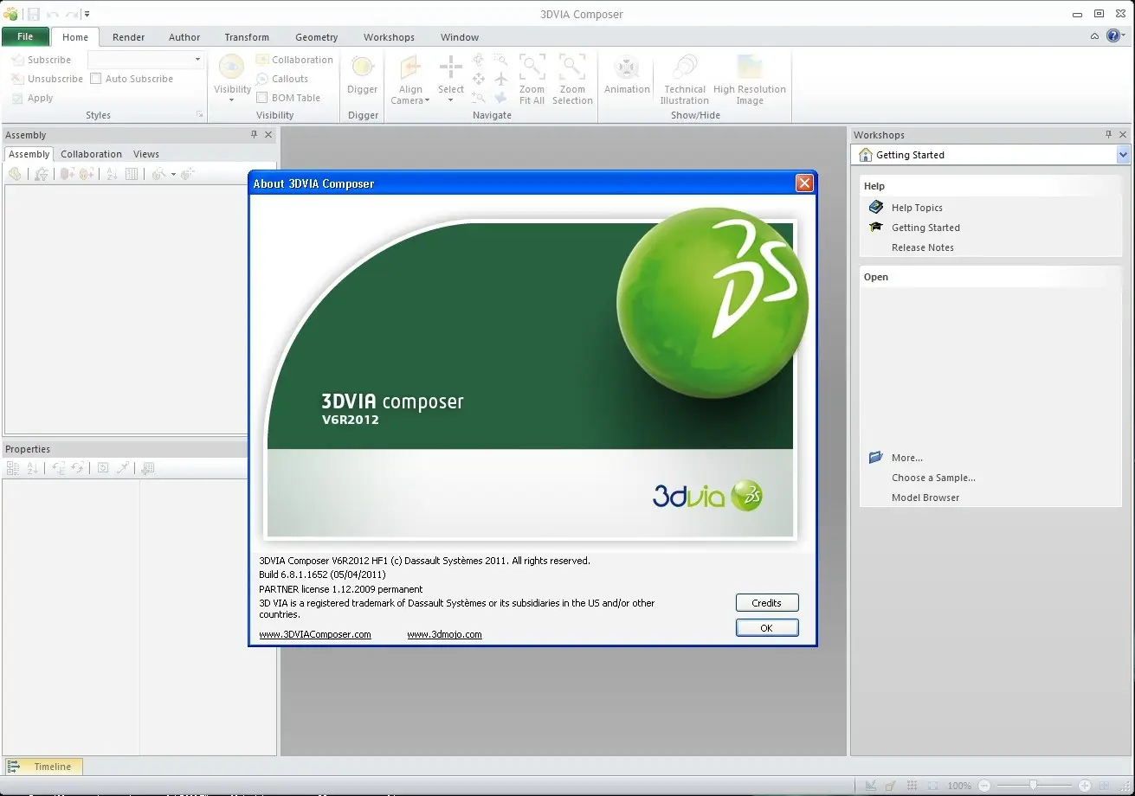The width and height of the screenshot is (1135, 796).
Task: Open the www.3DVIAComposer.com link
Action: click(x=315, y=634)
